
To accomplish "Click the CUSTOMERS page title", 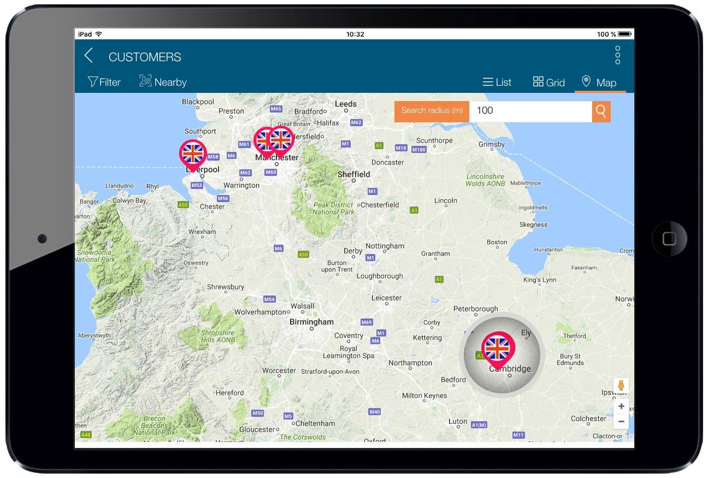I will pyautogui.click(x=145, y=57).
